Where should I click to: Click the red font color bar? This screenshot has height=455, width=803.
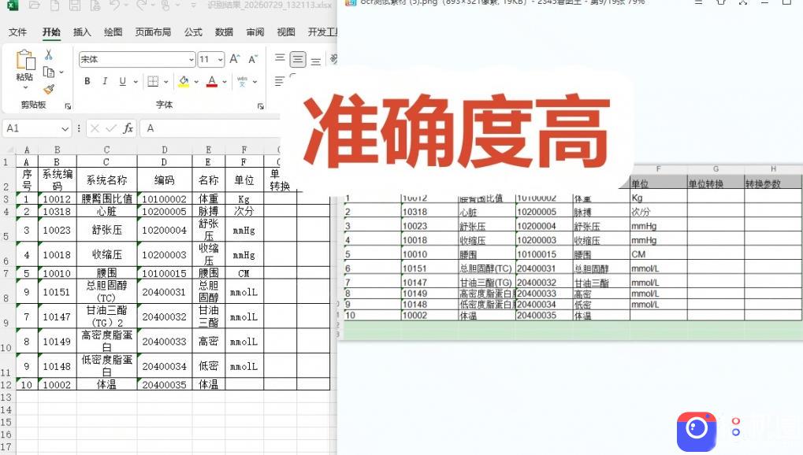click(x=212, y=86)
